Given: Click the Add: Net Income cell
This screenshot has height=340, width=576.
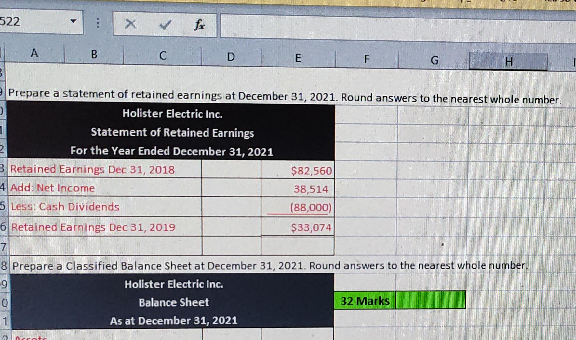Looking at the screenshot, I should [x=98, y=188].
